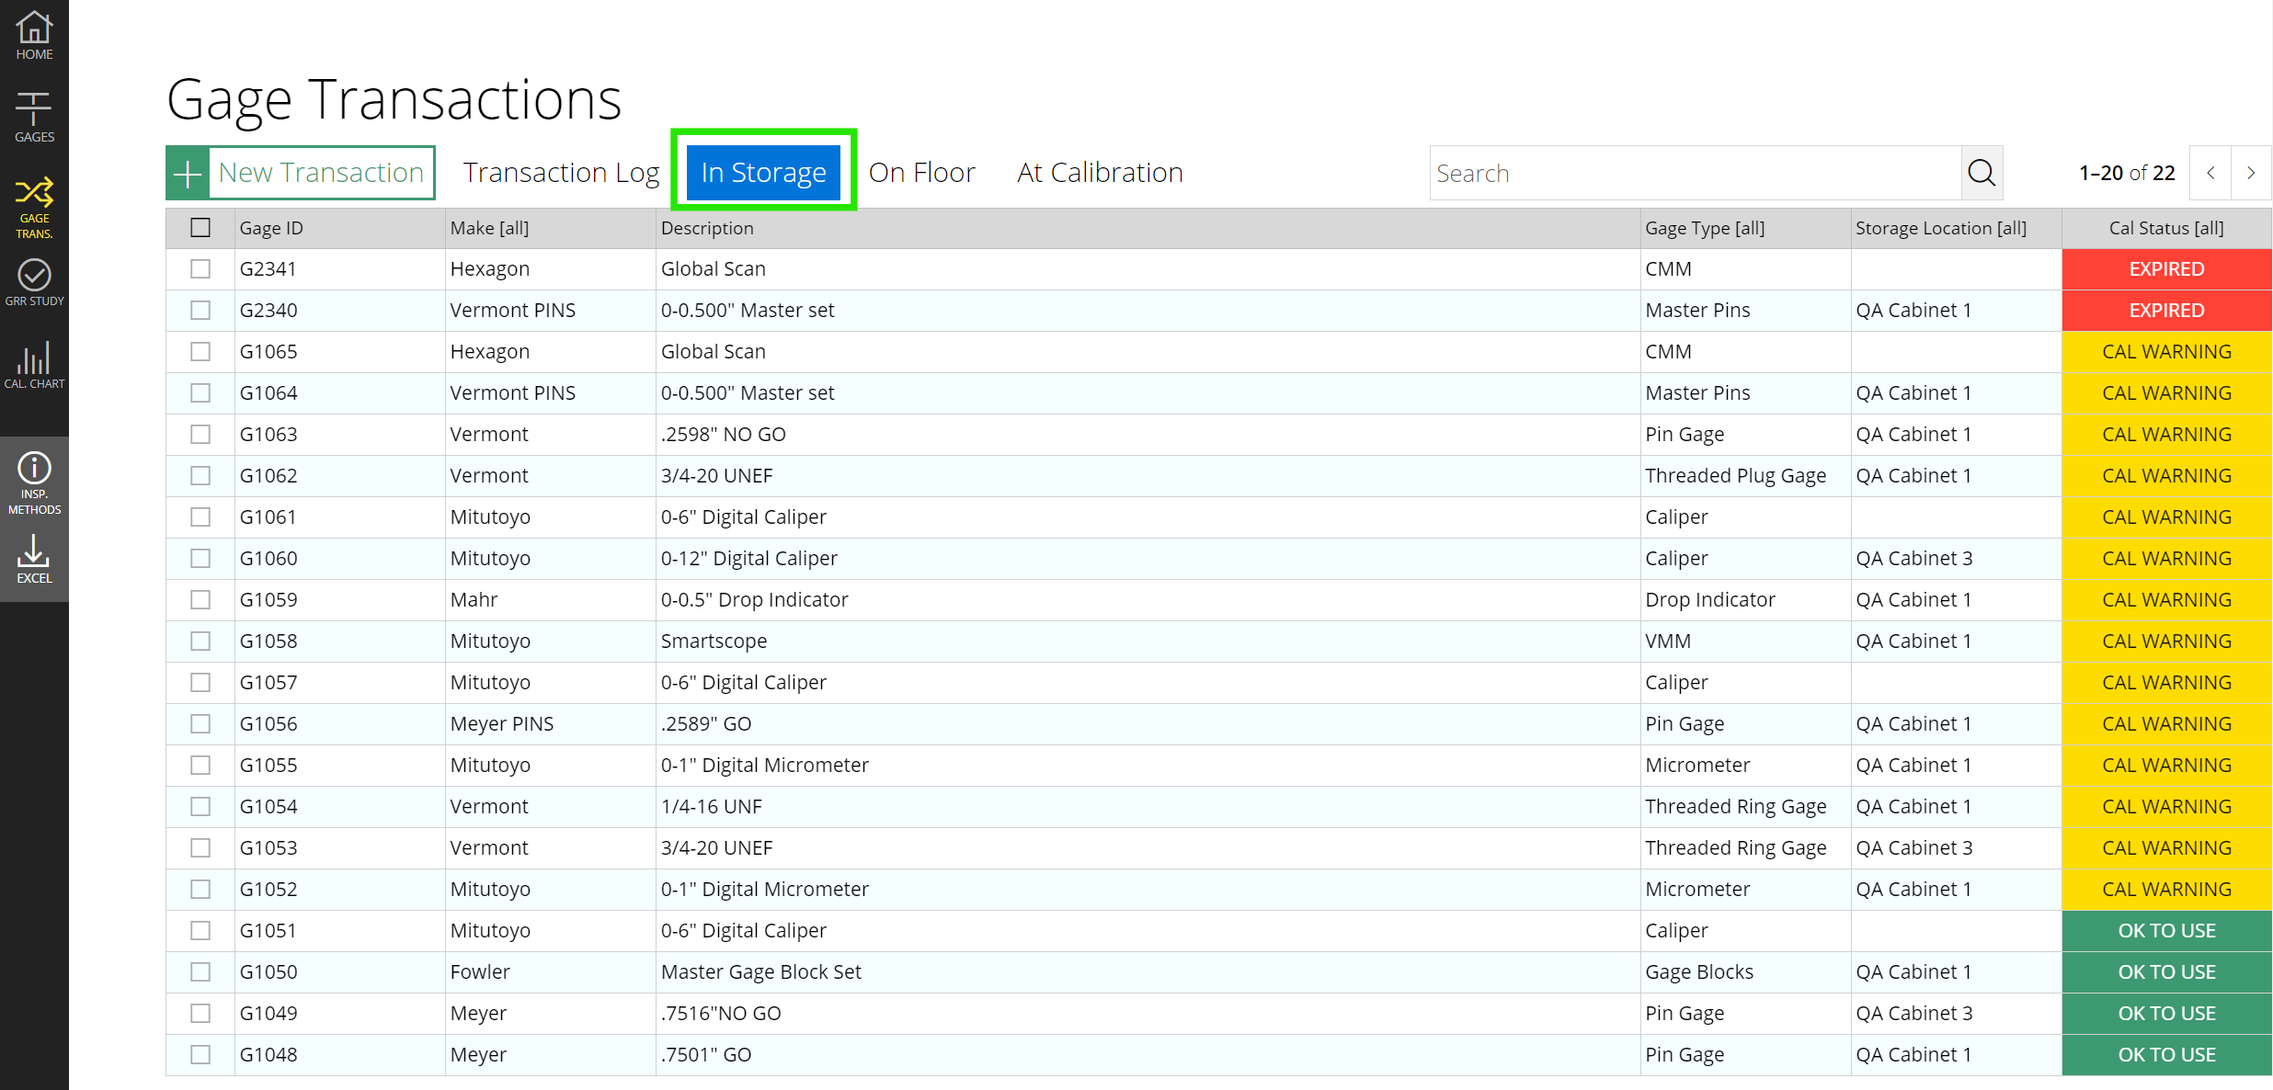Click make Fowler in G1050 row
Viewport: 2273px width, 1090px height.
click(480, 972)
